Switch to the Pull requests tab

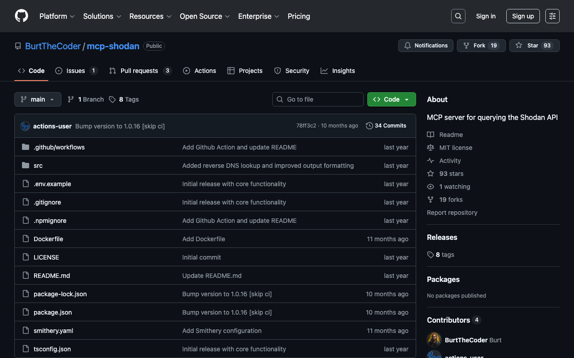pos(139,71)
